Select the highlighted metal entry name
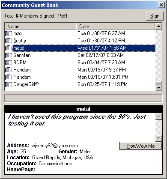Screen dimensions: 167x179 click(19, 48)
